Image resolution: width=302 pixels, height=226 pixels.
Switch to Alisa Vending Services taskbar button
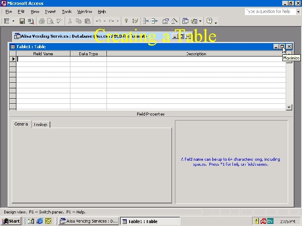(x=89, y=221)
